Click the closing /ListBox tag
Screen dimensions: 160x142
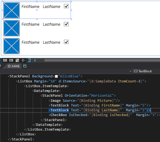tap(26, 134)
